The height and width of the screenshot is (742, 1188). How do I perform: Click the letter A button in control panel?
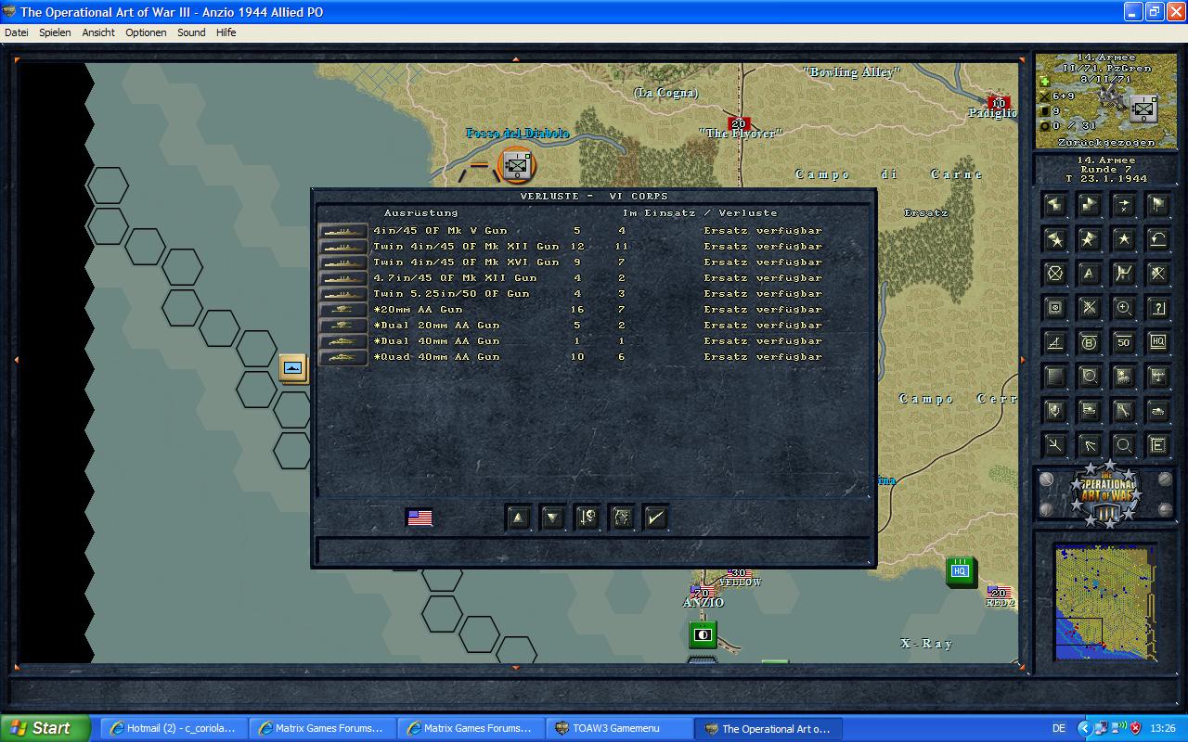click(1090, 274)
